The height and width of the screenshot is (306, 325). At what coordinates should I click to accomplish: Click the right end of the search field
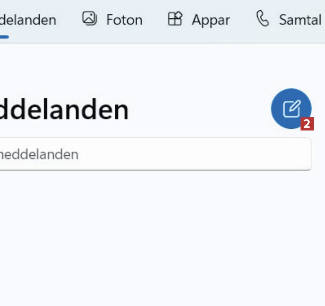click(x=302, y=154)
